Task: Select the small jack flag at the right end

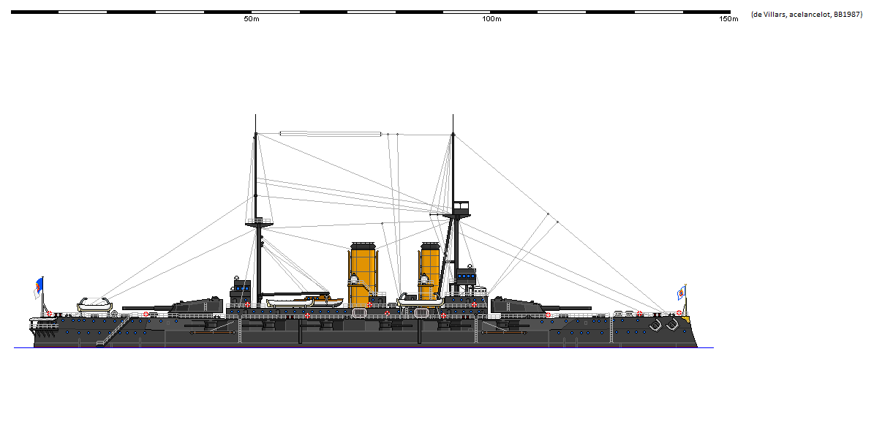Action: pos(682,293)
